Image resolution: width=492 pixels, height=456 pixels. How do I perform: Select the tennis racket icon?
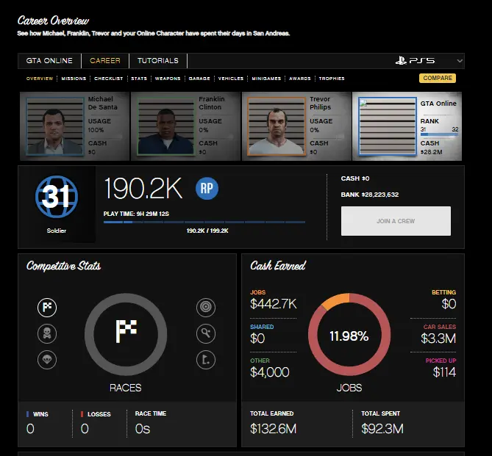206,334
